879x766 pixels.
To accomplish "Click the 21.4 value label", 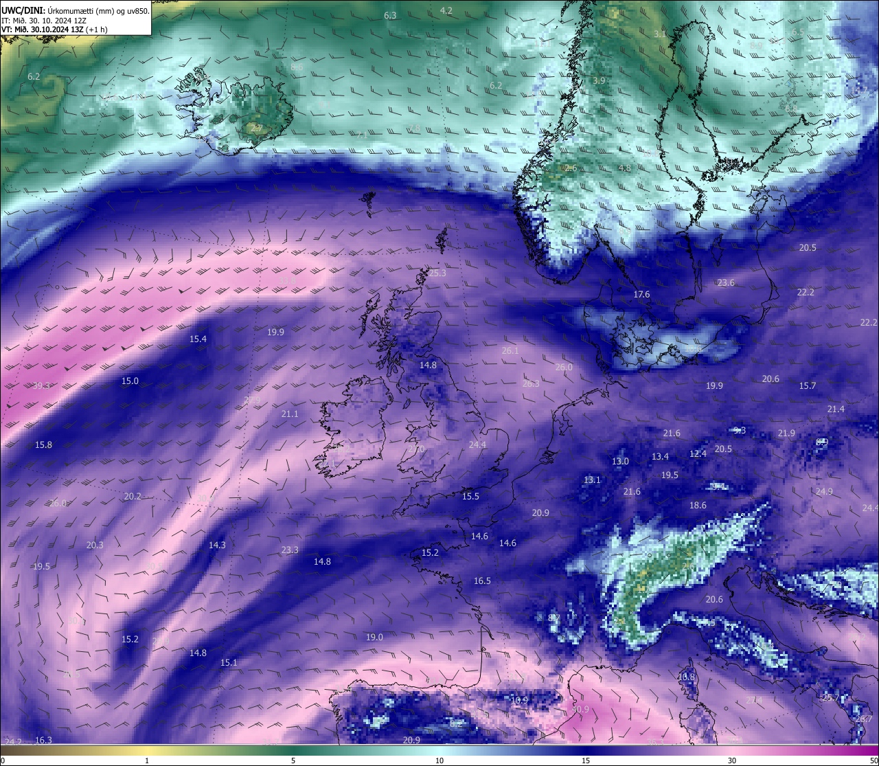I will point(836,409).
